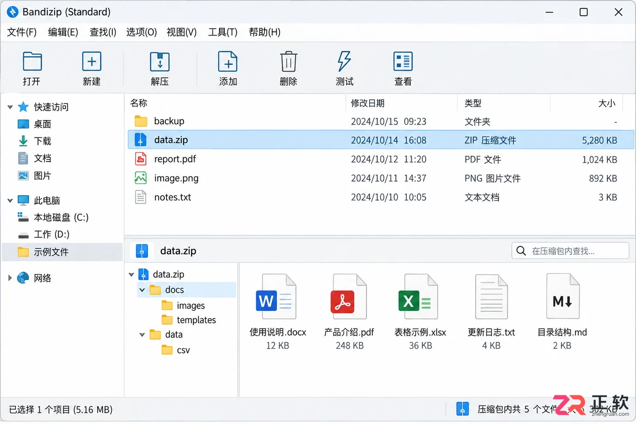Click the 测试 (Test) lightning icon
Screen dimensions: 636x424
coord(344,61)
